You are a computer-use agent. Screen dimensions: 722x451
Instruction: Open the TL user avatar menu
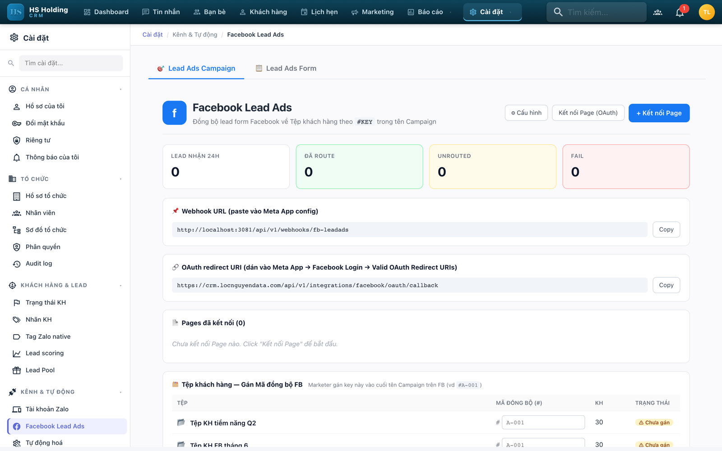pos(706,12)
